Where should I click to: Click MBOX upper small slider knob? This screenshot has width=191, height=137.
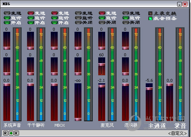[x=54, y=48]
